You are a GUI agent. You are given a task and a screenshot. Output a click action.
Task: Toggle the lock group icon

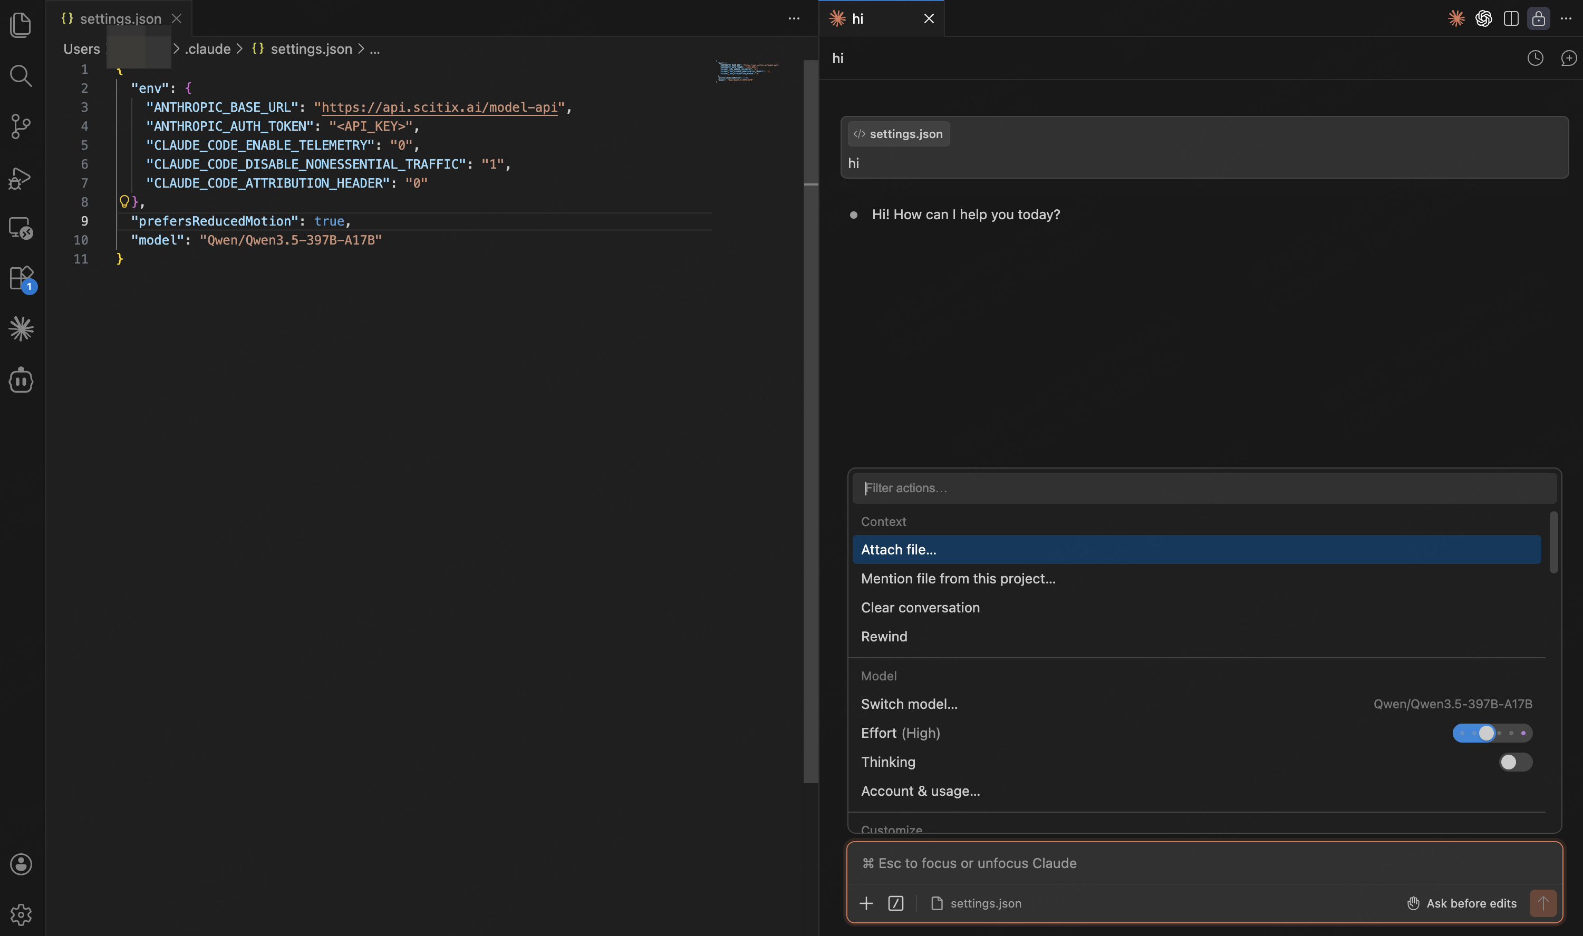coord(1539,19)
